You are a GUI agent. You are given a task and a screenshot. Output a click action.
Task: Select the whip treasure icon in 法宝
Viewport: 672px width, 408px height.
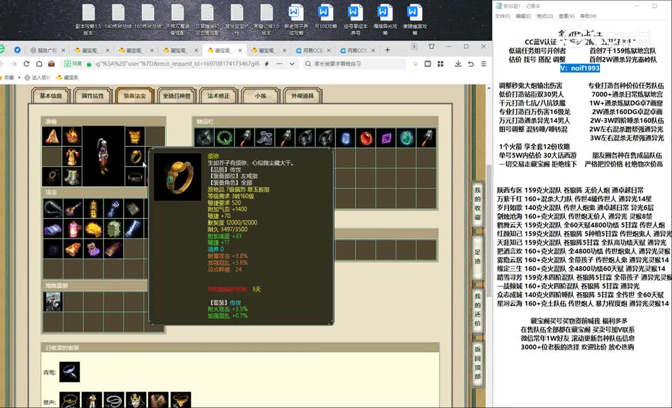tap(53, 209)
